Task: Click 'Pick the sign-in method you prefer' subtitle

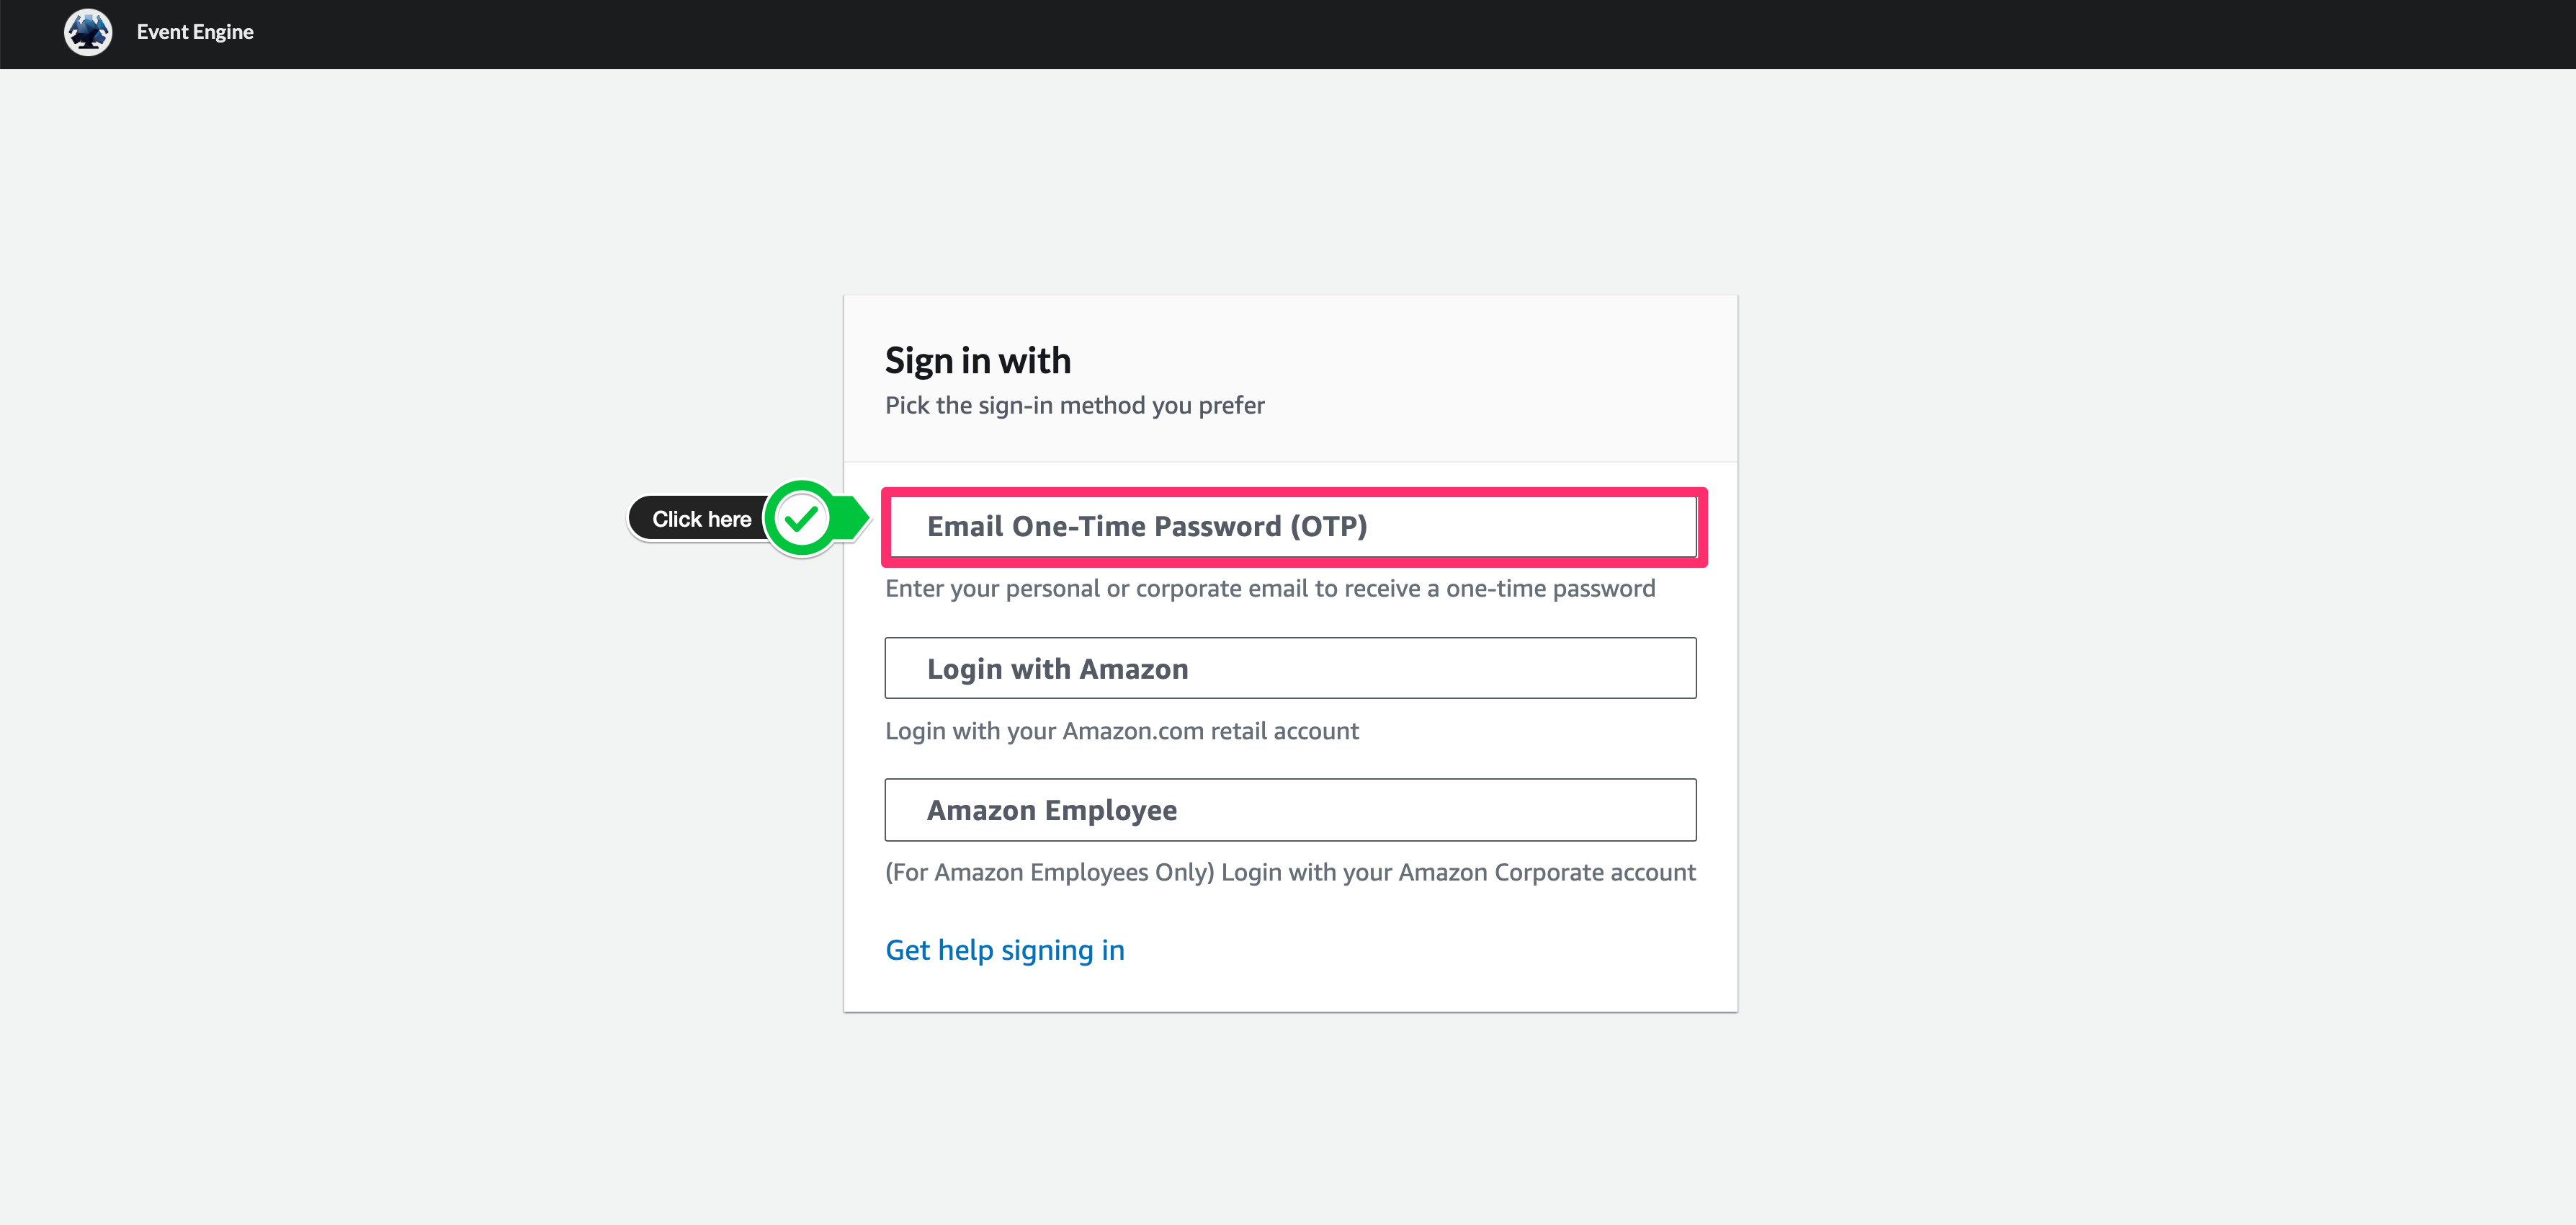Action: (x=1074, y=405)
